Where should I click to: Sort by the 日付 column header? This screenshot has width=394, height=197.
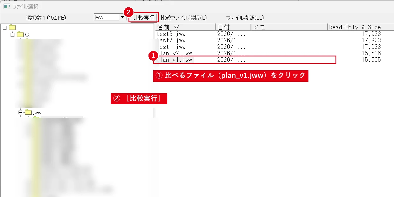click(233, 27)
